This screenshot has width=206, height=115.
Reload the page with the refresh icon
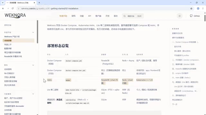click(x=13, y=9)
